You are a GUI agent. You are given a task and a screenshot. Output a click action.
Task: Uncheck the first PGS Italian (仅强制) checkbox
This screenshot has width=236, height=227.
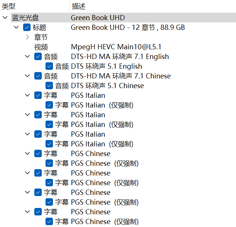pos(49,105)
